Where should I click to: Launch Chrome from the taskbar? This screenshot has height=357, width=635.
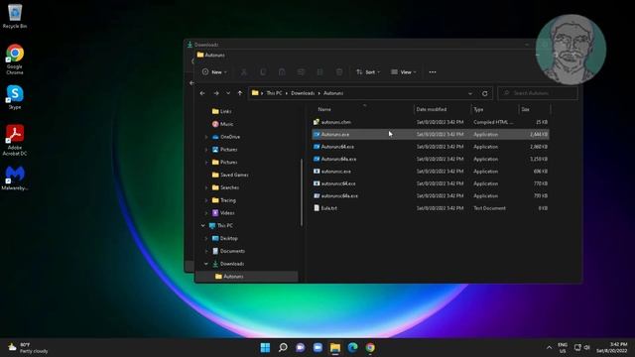(370, 347)
